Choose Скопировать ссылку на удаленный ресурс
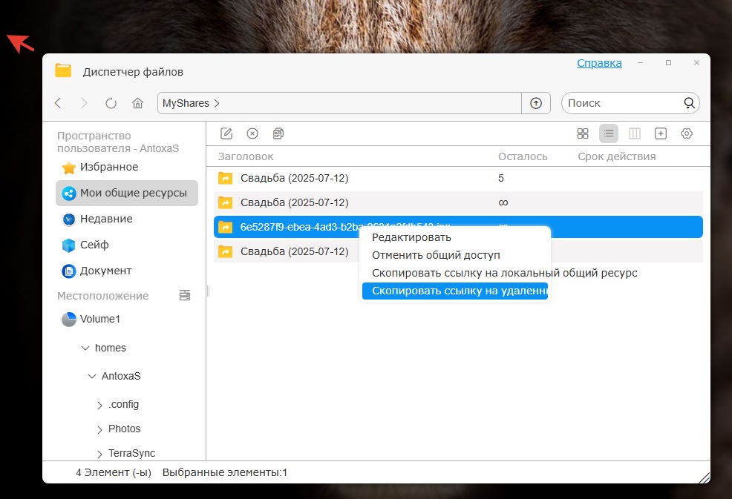Image resolution: width=732 pixels, height=499 pixels. pos(455,291)
